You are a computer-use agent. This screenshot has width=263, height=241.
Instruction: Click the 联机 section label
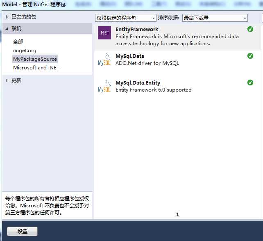16,29
